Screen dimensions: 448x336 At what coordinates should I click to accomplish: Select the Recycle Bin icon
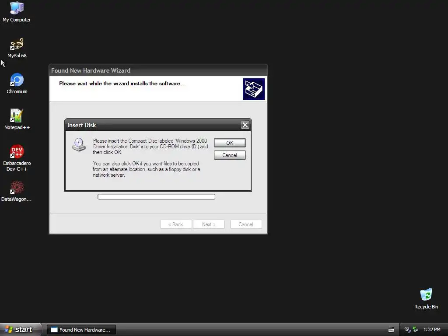(426, 298)
